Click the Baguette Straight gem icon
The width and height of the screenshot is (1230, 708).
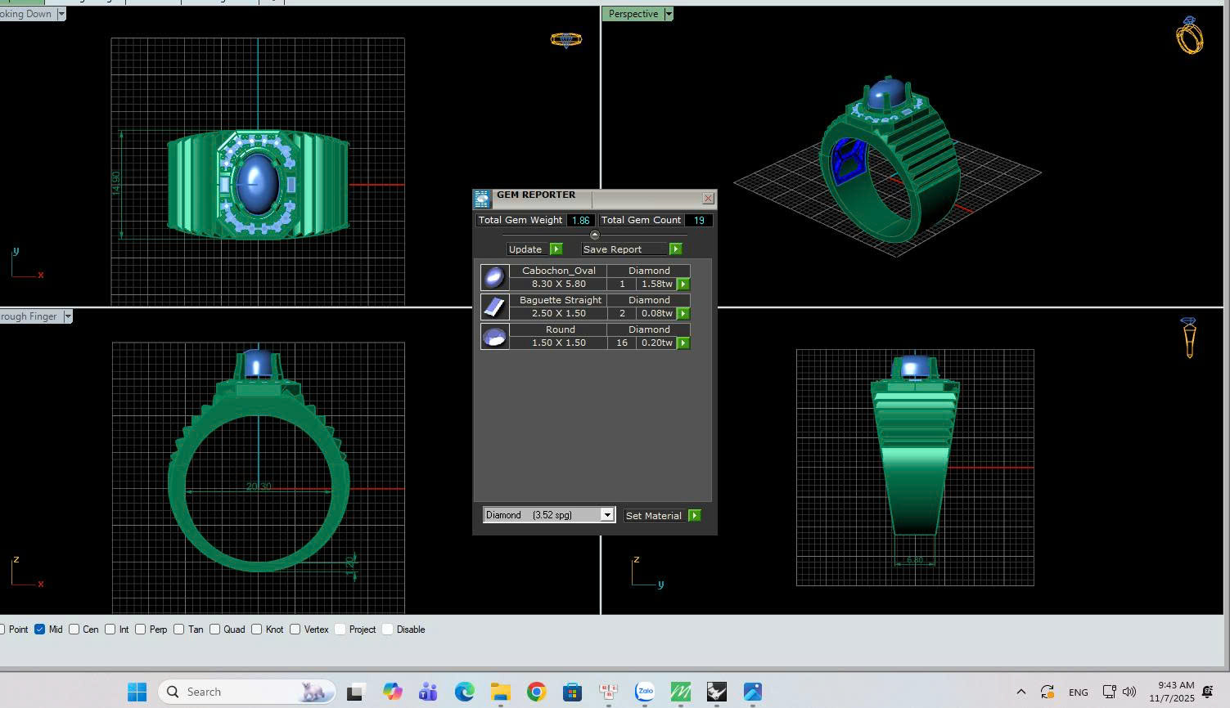[494, 307]
